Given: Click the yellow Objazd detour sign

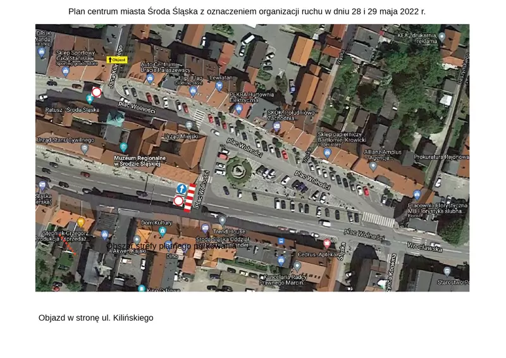Looking at the screenshot, I should point(117,60).
